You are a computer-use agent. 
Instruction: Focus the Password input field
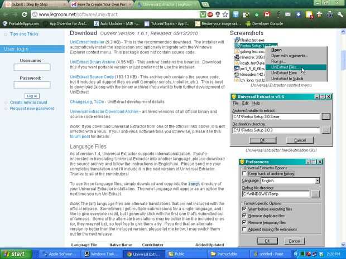pyautogui.click(x=32, y=85)
